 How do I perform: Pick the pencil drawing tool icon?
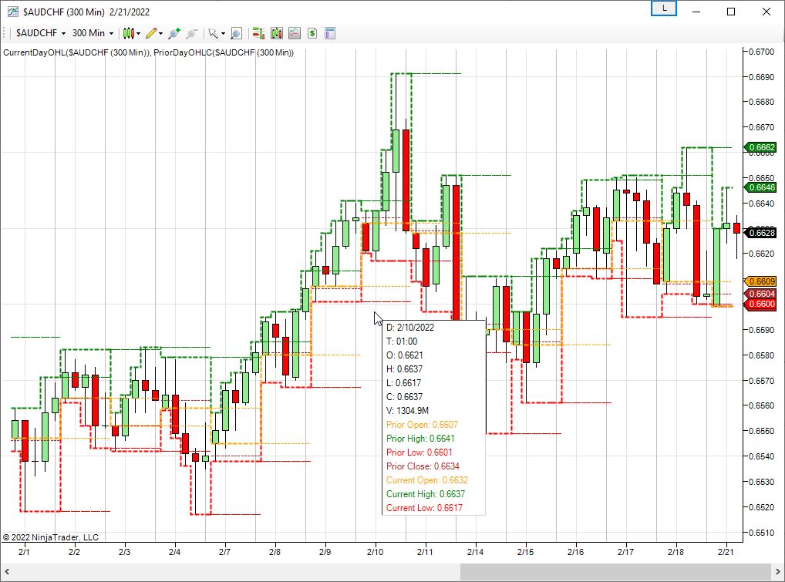point(151,33)
